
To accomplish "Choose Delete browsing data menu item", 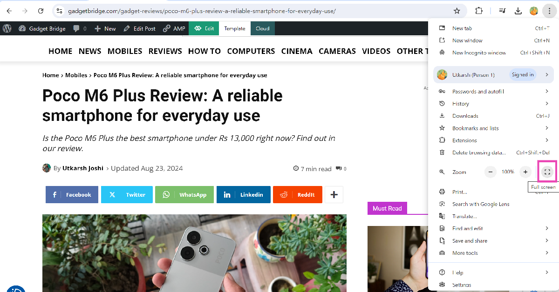I will click(494, 153).
